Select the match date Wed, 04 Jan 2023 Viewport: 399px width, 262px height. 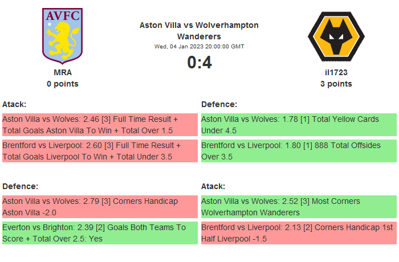click(199, 47)
